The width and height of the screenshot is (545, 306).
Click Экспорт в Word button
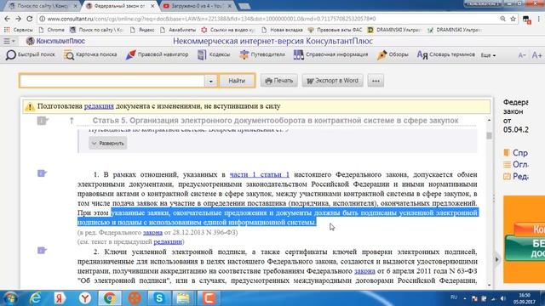click(x=333, y=81)
